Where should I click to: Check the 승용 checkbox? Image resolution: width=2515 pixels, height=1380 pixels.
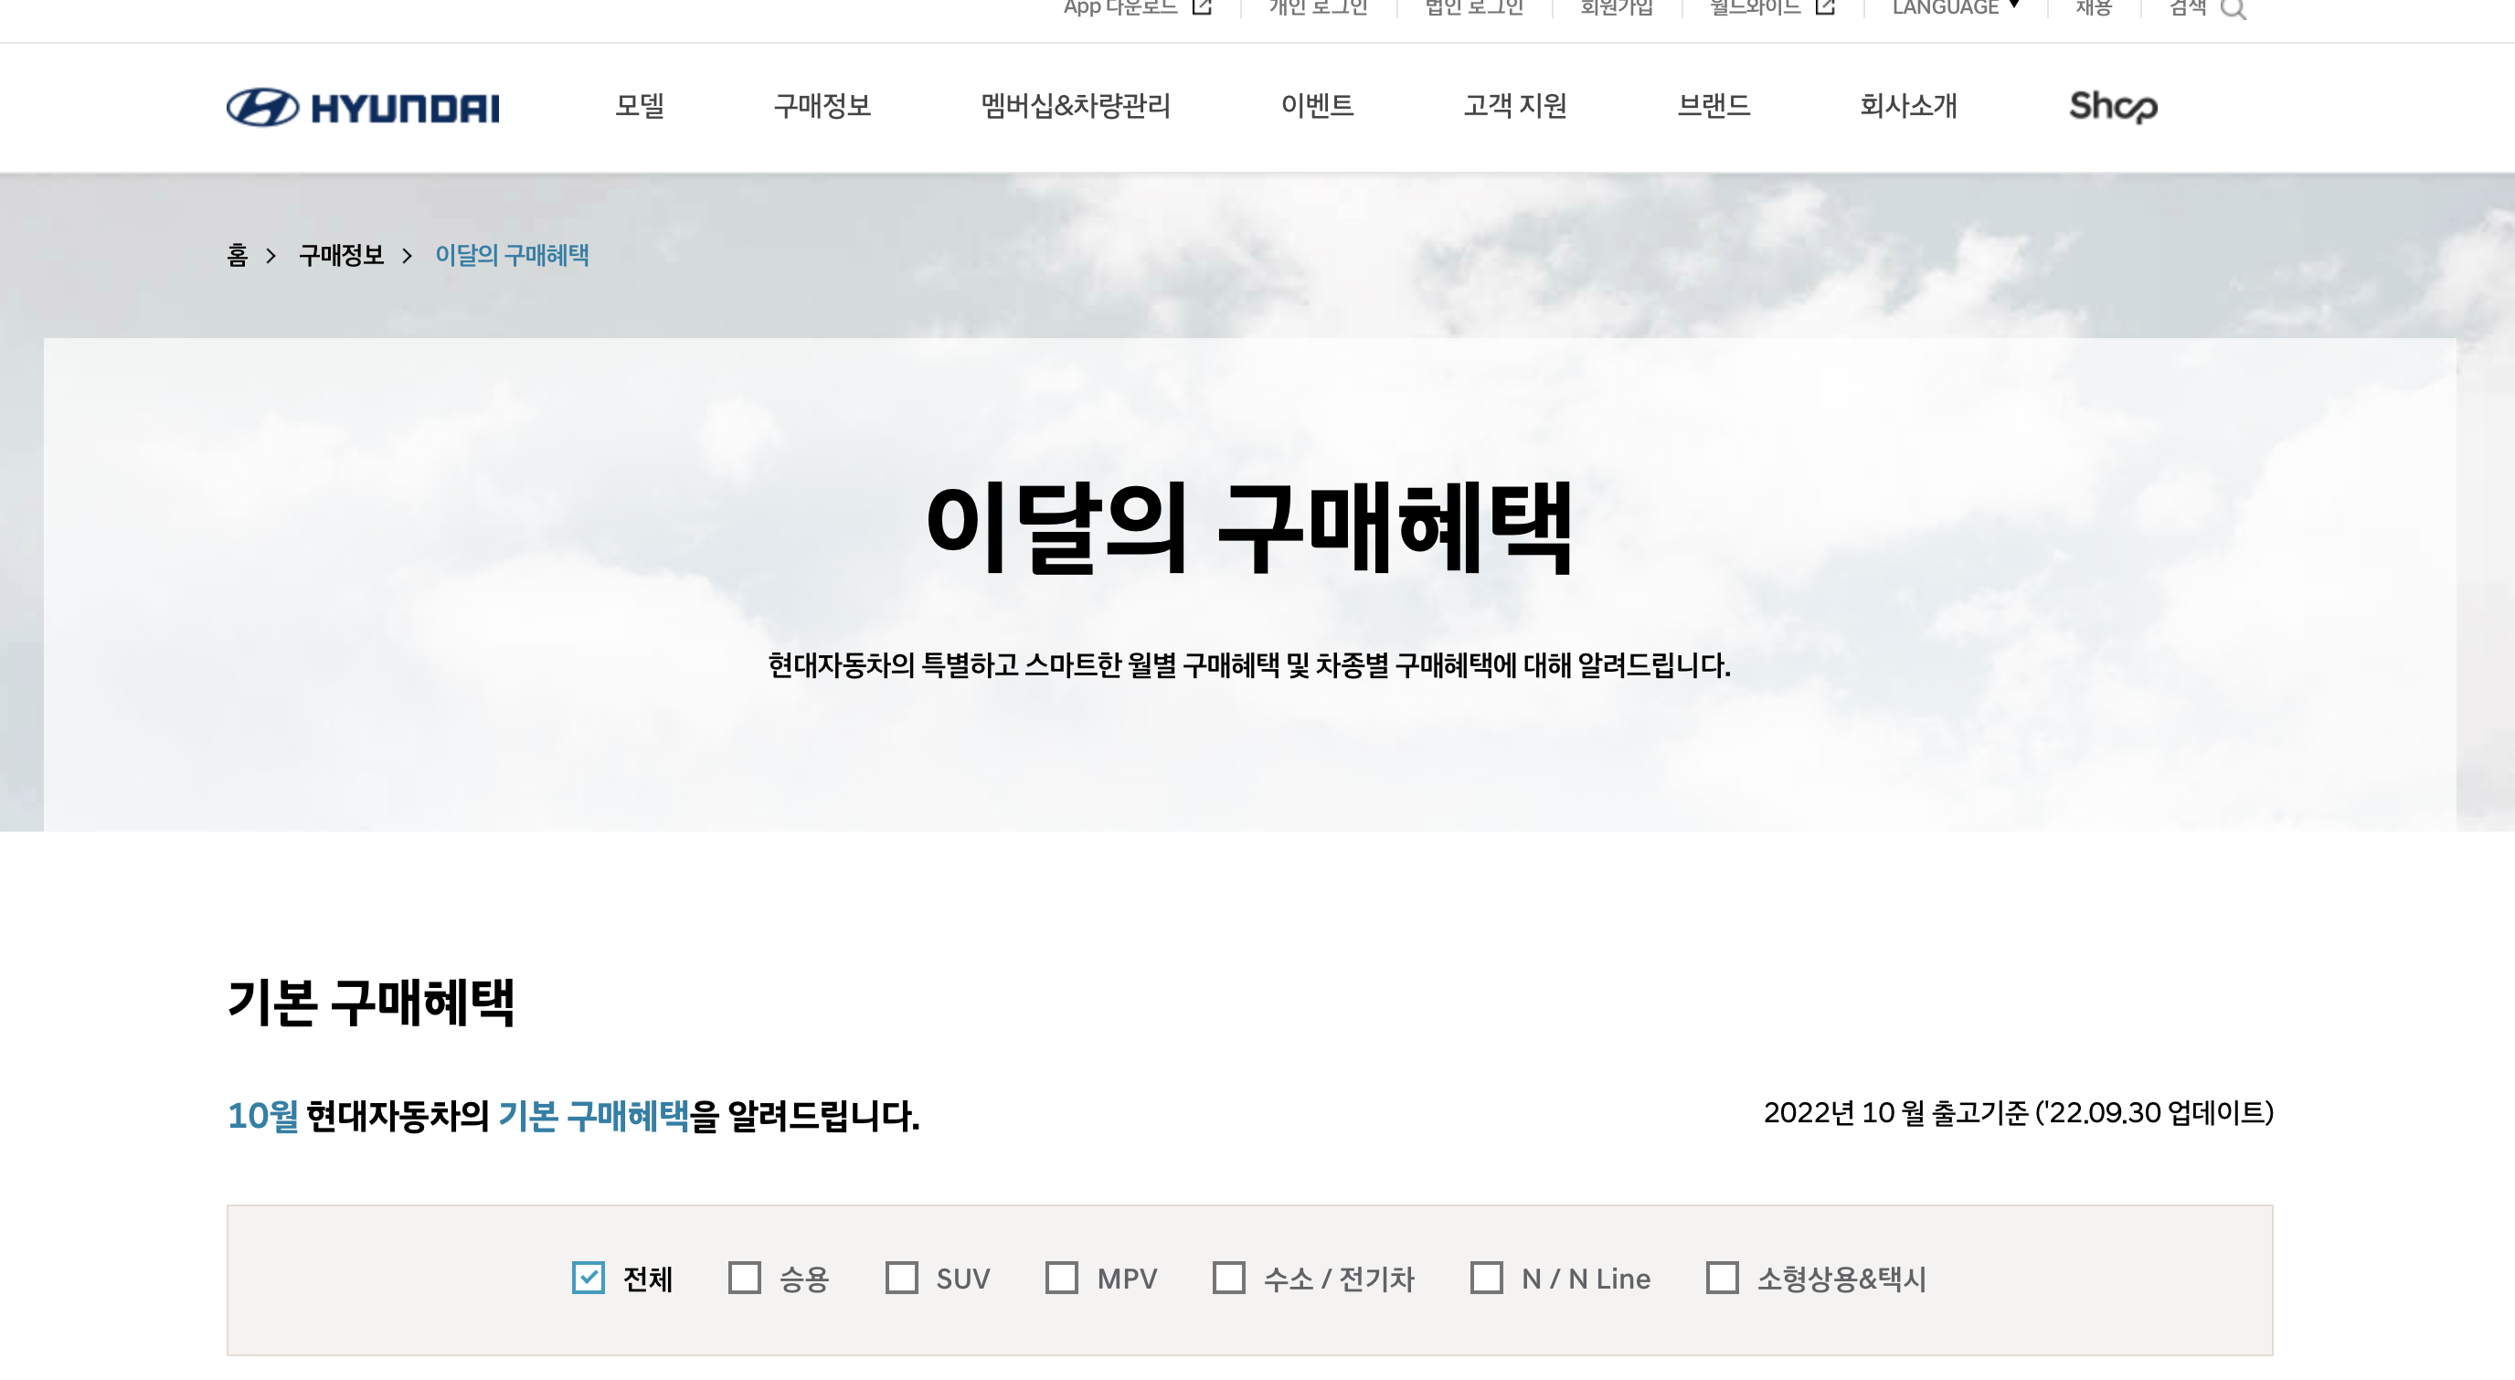click(745, 1278)
